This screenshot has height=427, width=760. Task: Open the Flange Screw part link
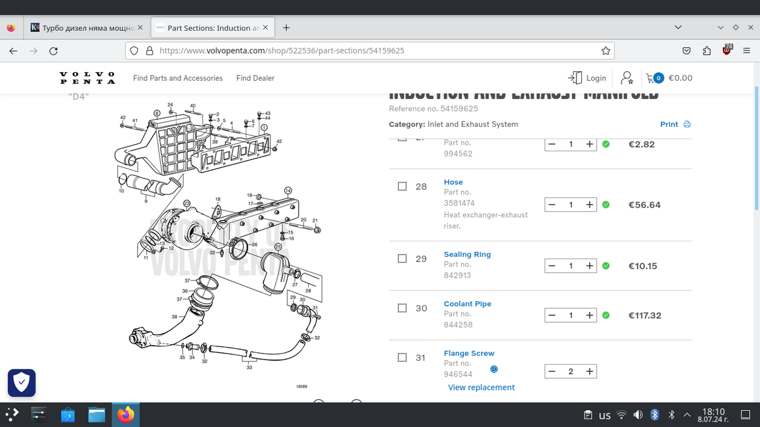469,353
